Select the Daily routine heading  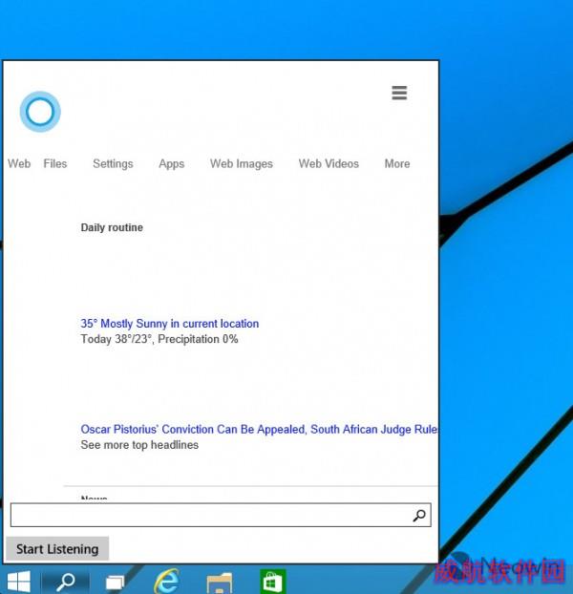pyautogui.click(x=112, y=227)
